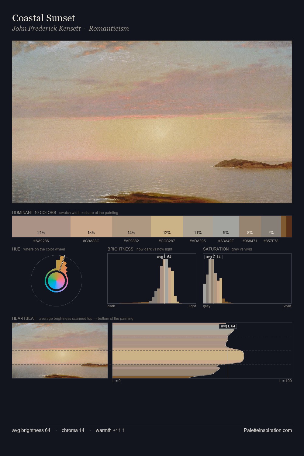
Task: Click the 'dark' axis label under Brightness
Action: pos(111,306)
